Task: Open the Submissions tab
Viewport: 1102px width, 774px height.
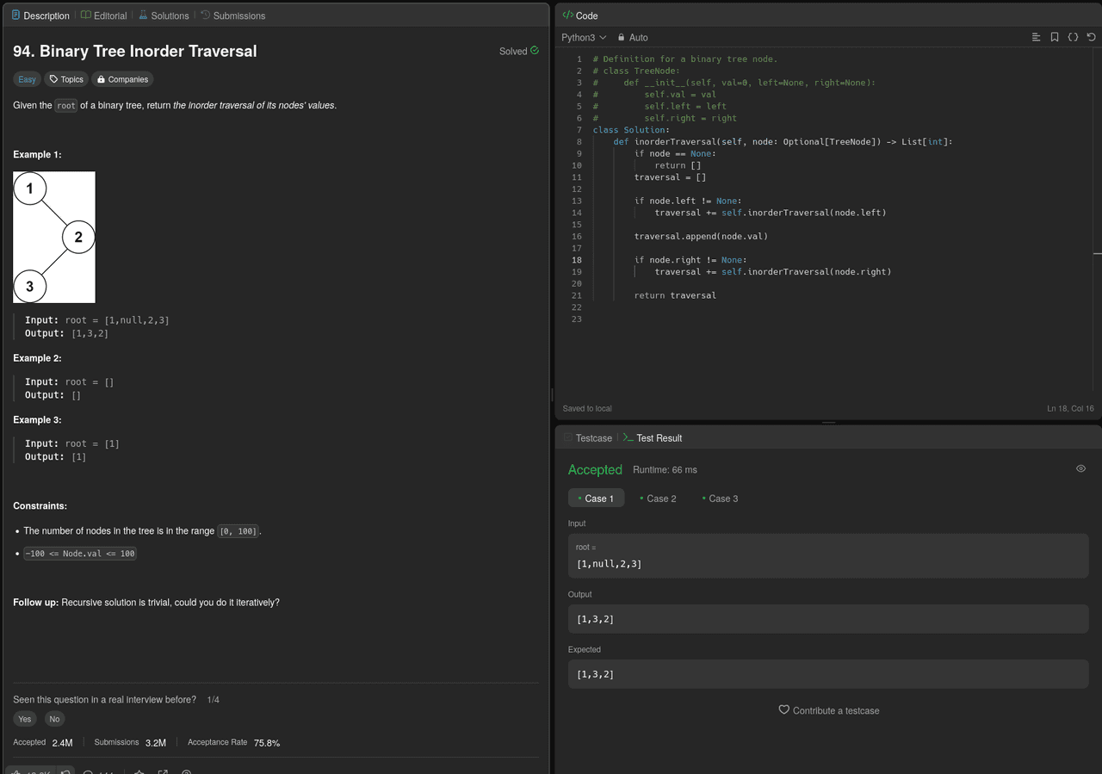Action: tap(232, 15)
